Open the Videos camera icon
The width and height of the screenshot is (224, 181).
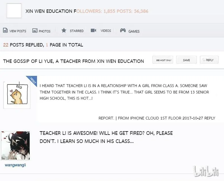(94, 30)
